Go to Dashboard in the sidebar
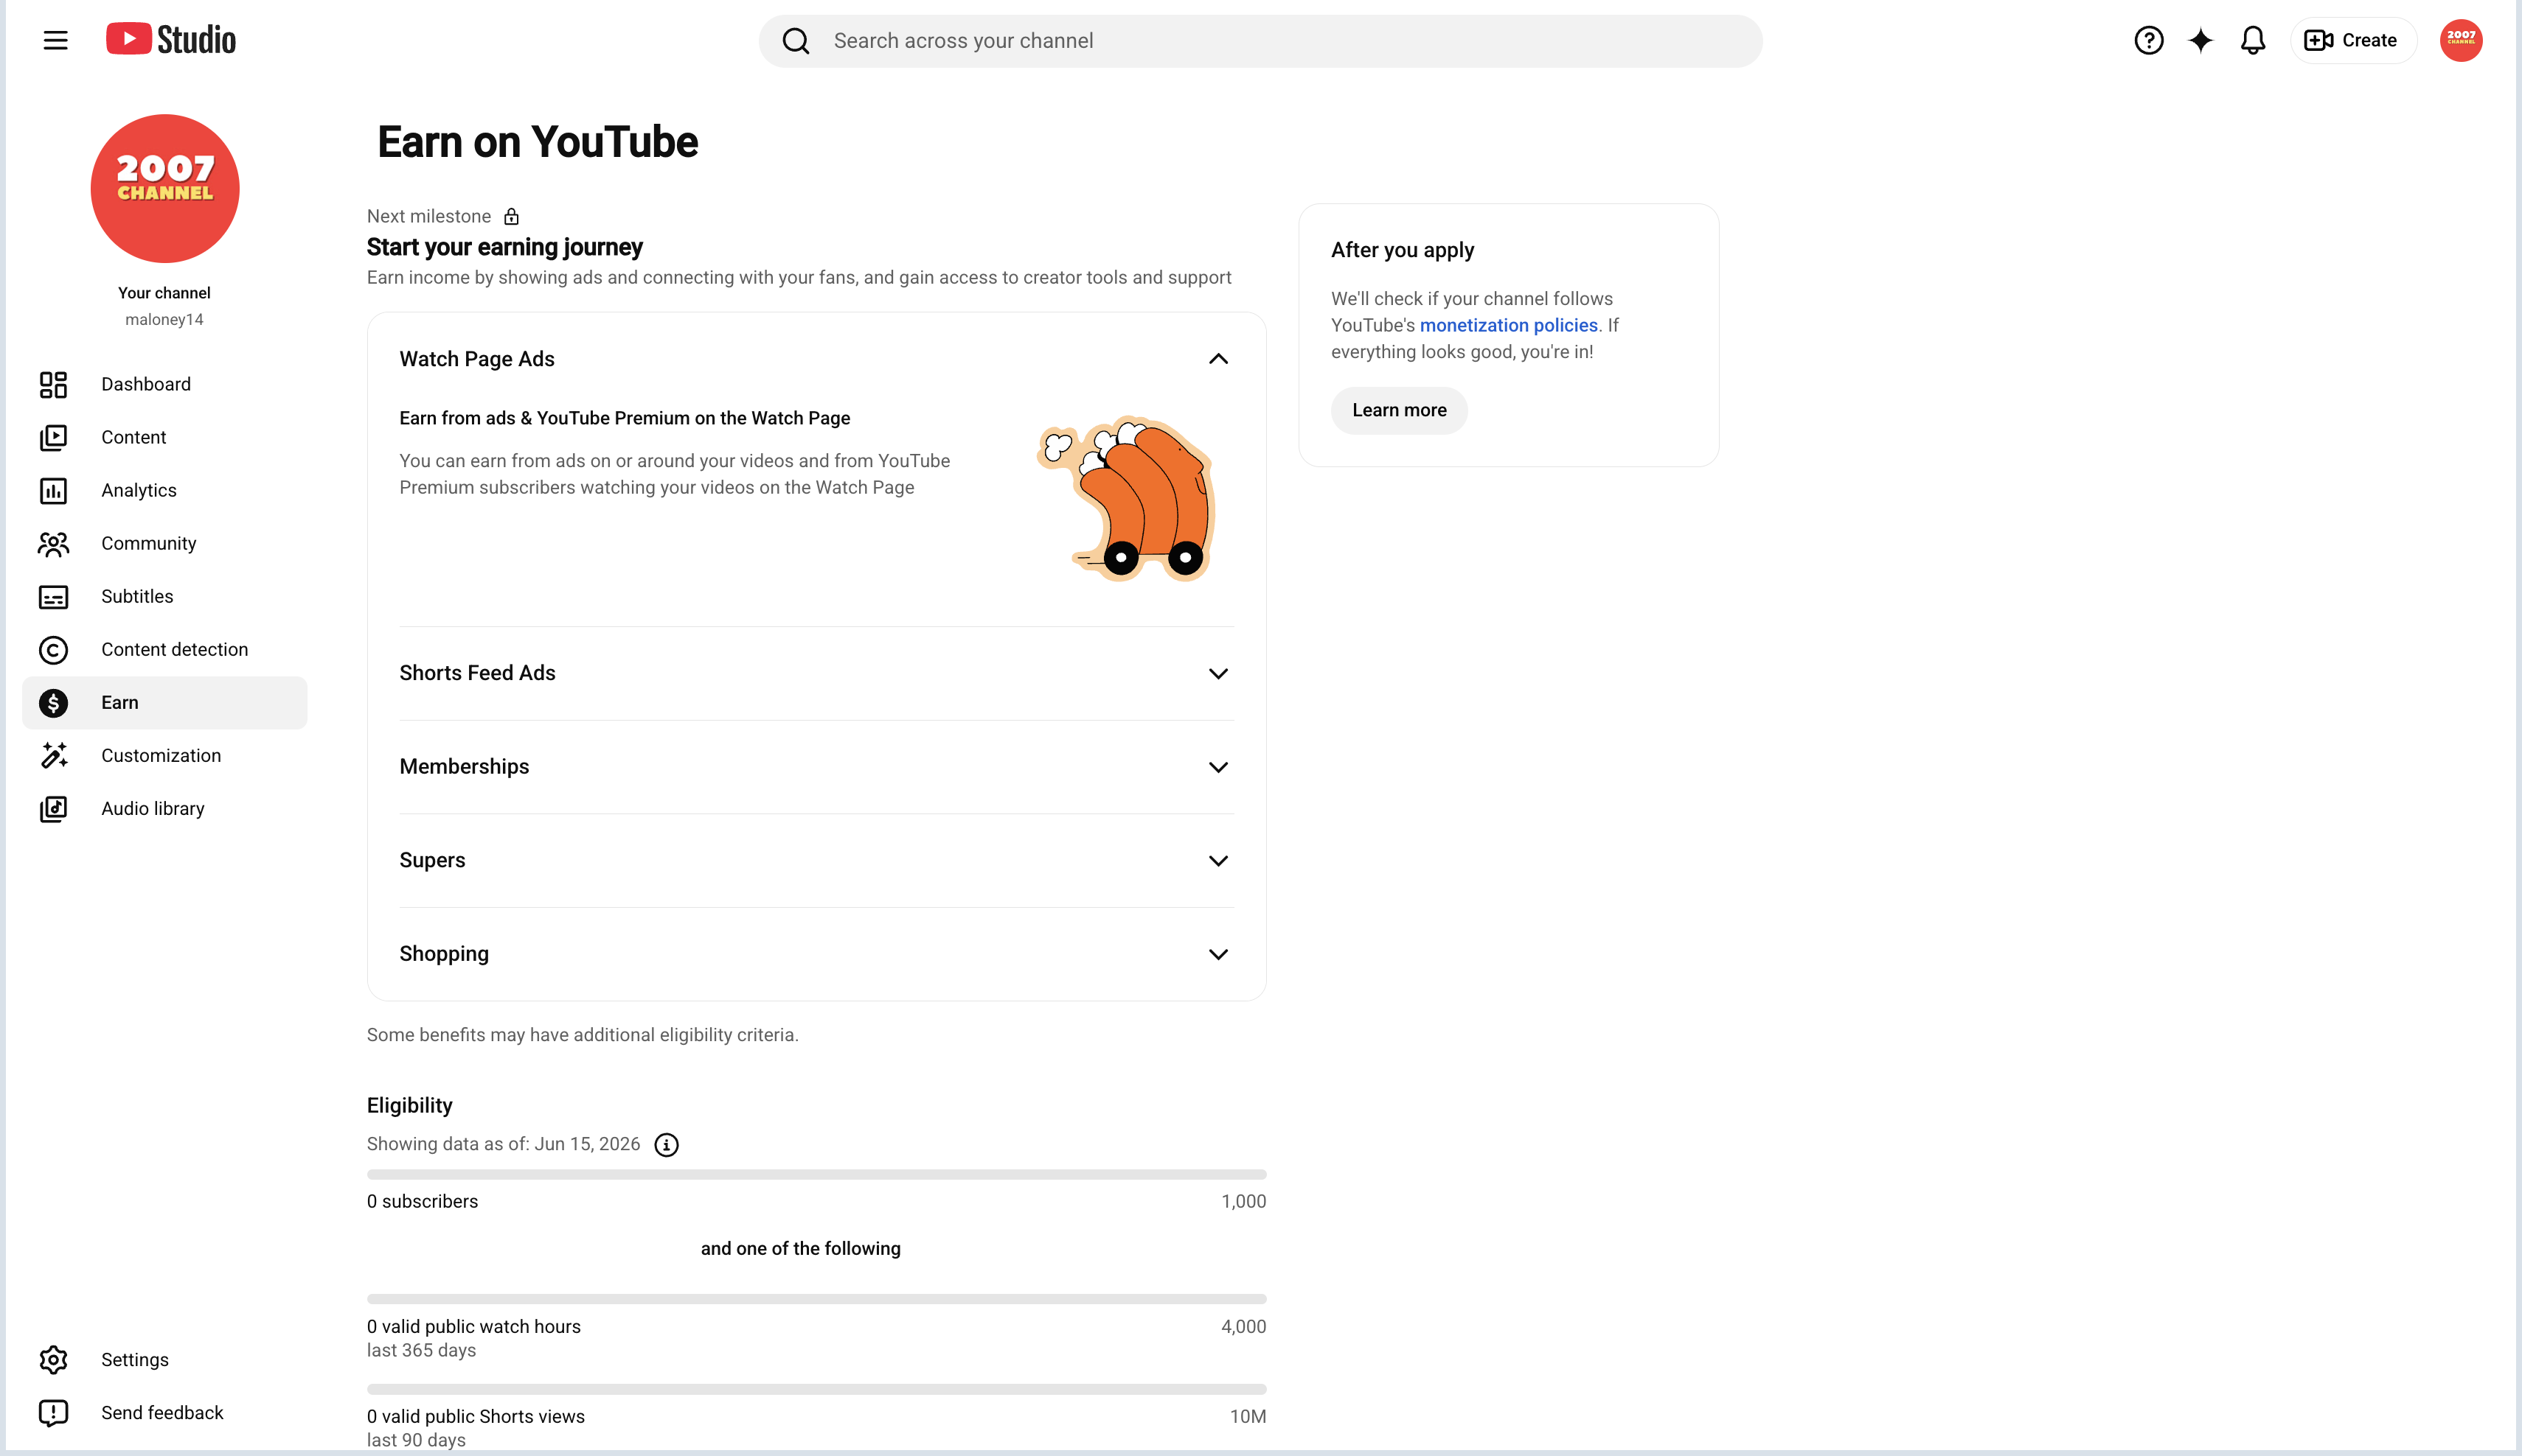Screen dimensions: 2522x1456 tap(164, 384)
